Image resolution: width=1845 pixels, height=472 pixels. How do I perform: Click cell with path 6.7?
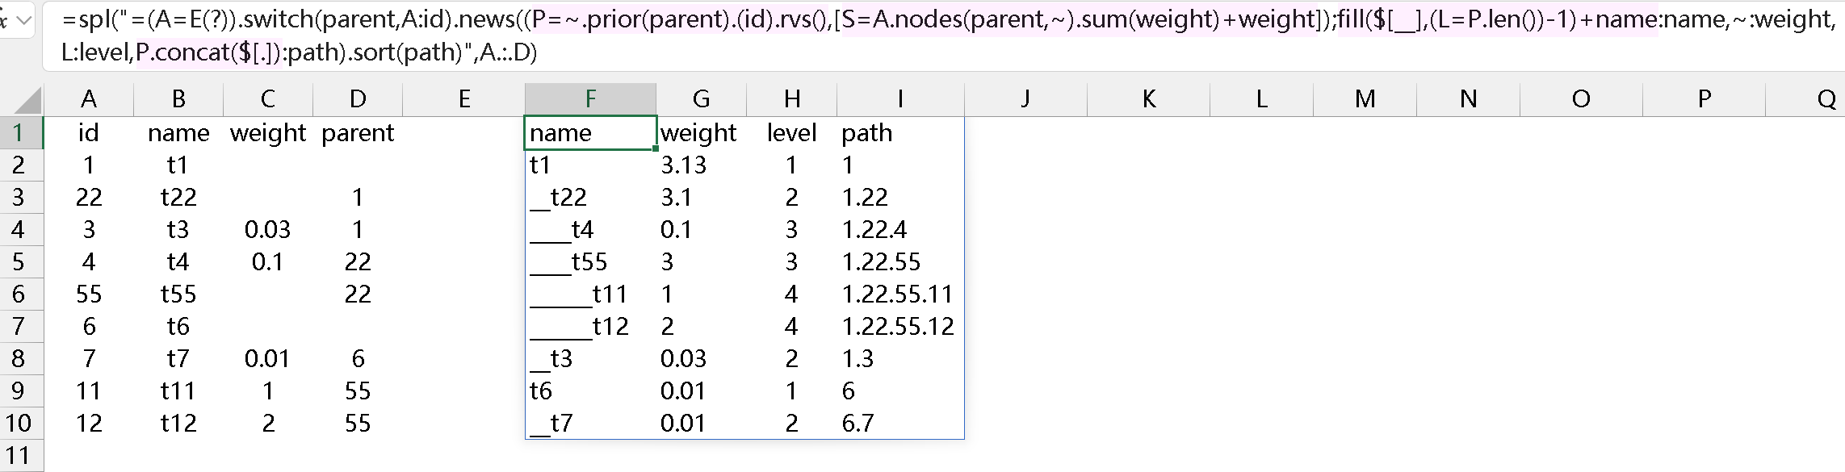tap(899, 423)
